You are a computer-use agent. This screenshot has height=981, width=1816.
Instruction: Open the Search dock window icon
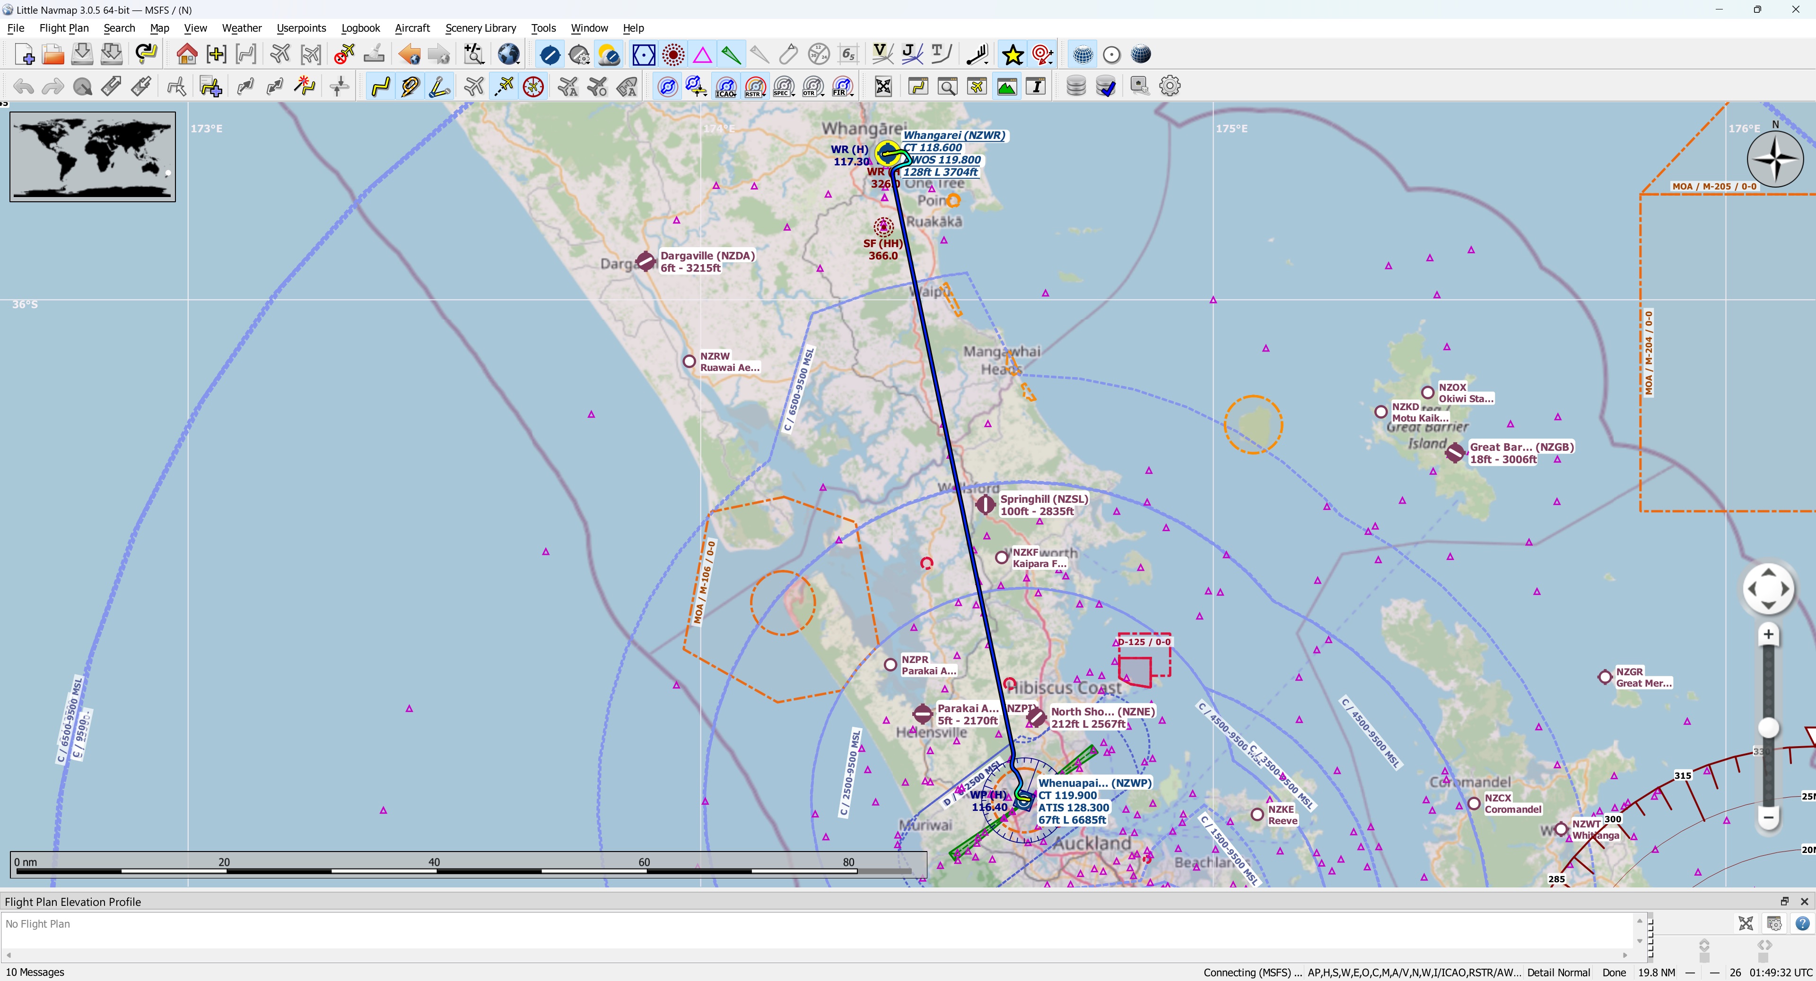(x=947, y=86)
